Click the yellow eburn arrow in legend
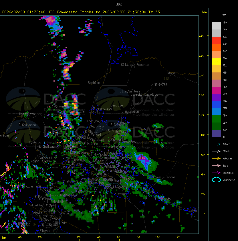Screen dimensions: 238x241 pyautogui.click(x=216, y=159)
